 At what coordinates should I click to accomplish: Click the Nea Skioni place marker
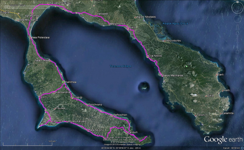(x=88, y=131)
